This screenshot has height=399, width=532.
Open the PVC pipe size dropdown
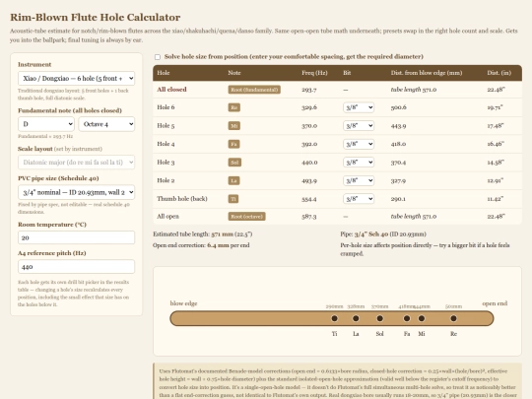[x=76, y=192]
